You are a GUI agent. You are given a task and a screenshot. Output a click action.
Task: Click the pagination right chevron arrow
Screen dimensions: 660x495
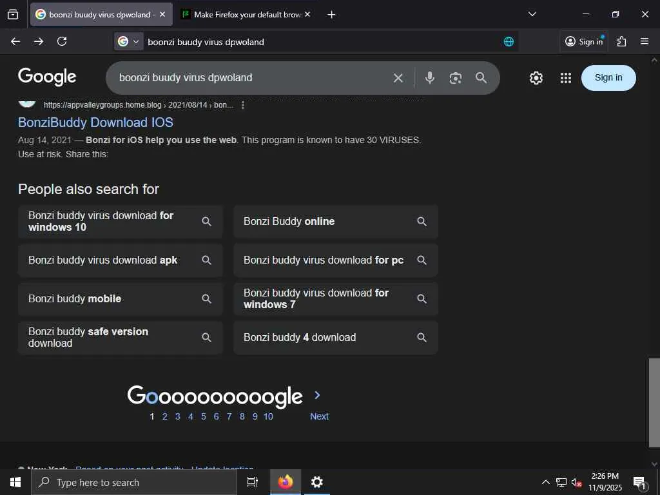click(317, 395)
